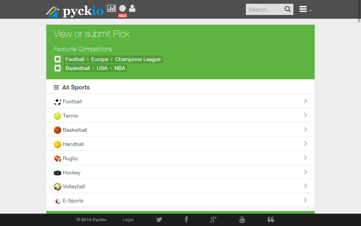Expand Hockey with its chevron

click(x=306, y=172)
